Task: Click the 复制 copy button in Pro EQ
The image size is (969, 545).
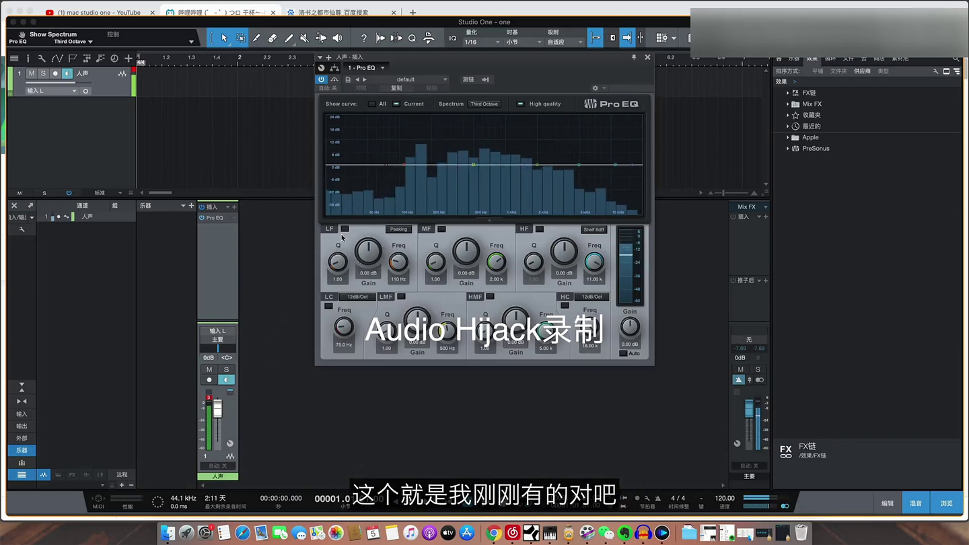Action: click(396, 88)
